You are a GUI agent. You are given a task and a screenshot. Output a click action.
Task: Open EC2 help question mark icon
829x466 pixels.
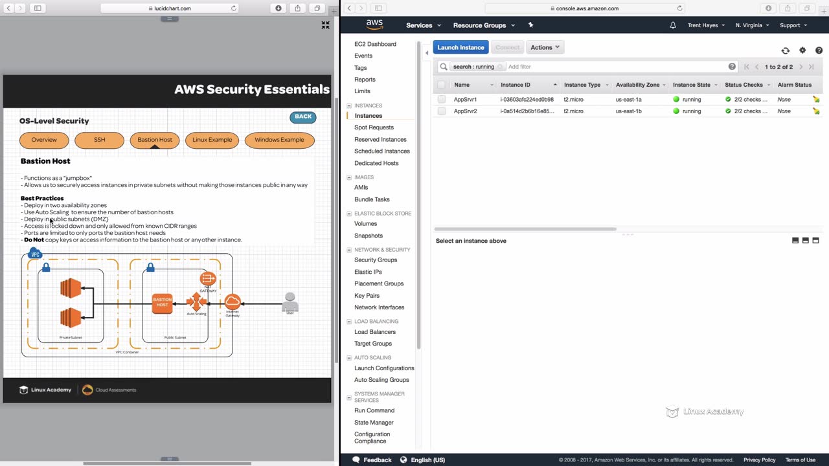click(819, 50)
